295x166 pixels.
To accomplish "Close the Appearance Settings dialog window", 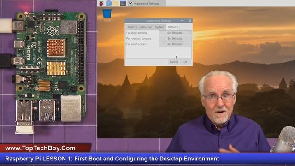I will [x=190, y=21].
